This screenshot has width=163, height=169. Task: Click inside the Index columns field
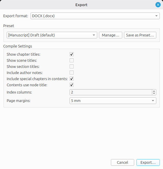pos(111,92)
